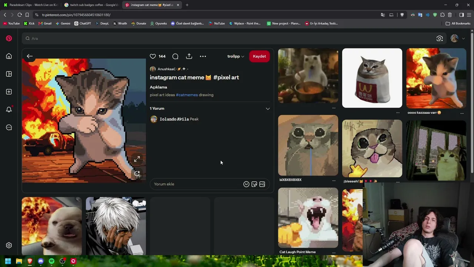Bookmark this page in browser toolbar
The height and width of the screenshot is (267, 474).
coord(27,15)
